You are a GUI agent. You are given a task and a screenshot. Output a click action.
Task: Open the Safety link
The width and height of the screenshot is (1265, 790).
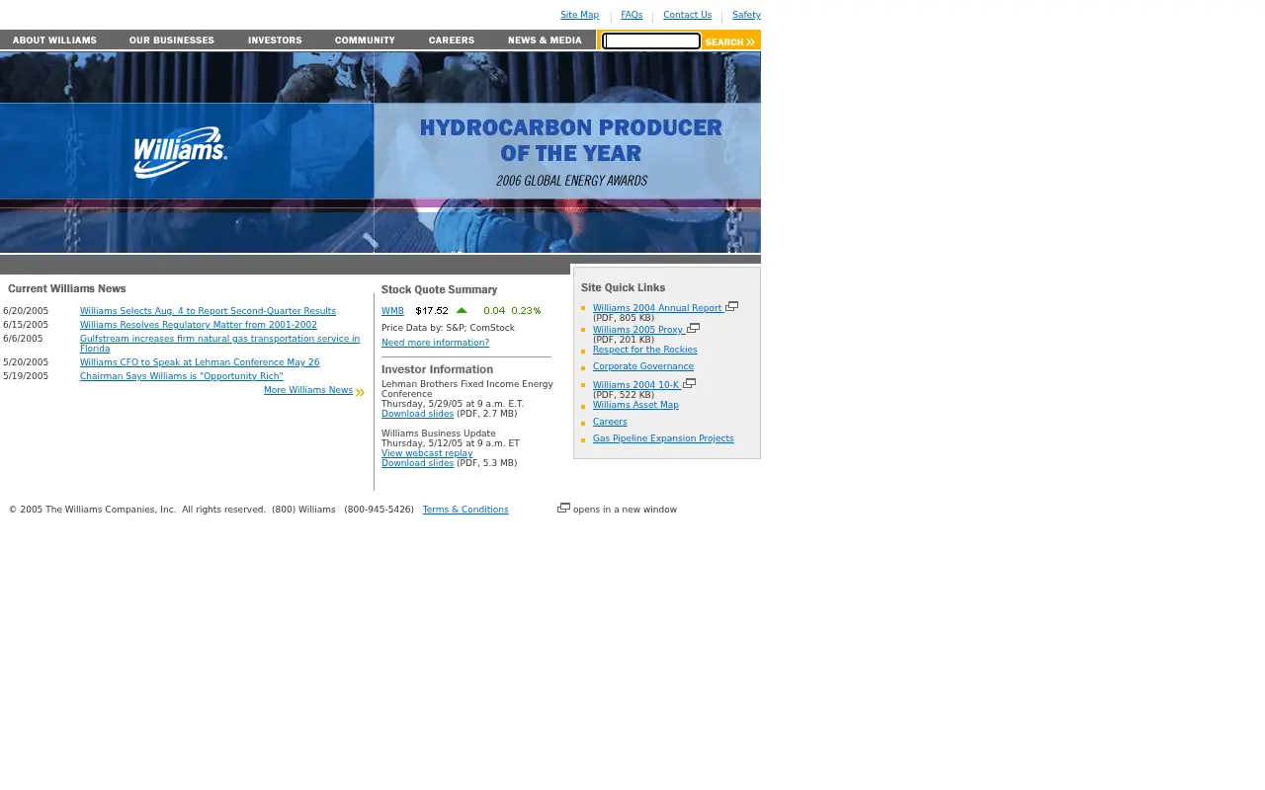click(x=746, y=15)
